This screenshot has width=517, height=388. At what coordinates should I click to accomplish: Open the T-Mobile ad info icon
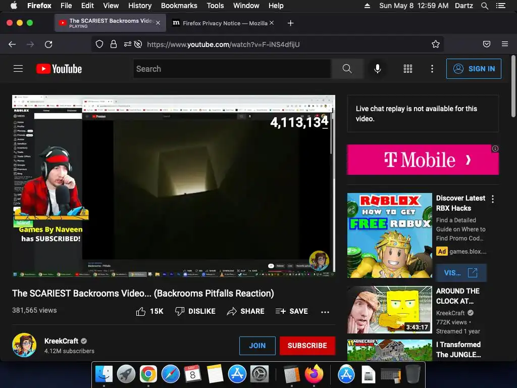coord(495,149)
